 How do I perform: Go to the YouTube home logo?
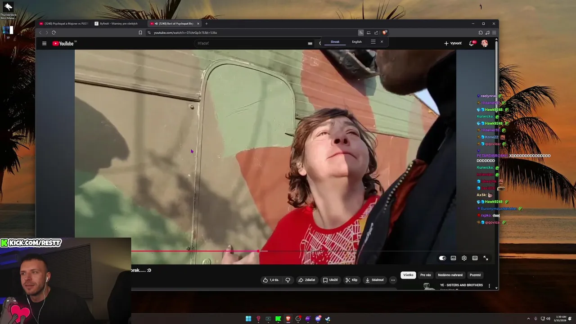63,43
